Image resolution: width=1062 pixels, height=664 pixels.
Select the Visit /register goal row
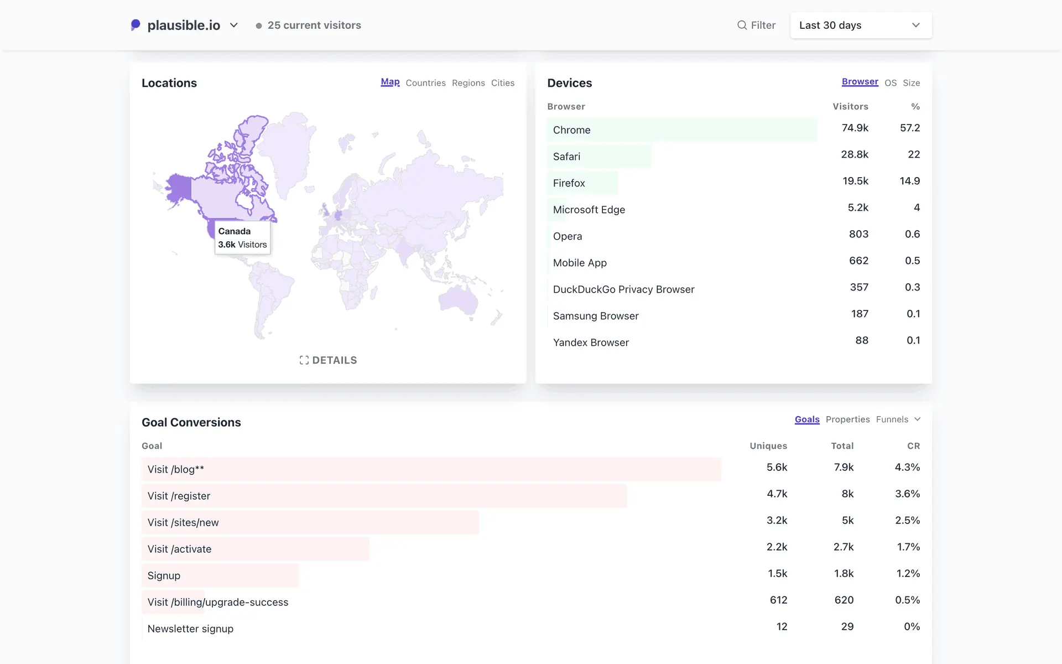[179, 496]
